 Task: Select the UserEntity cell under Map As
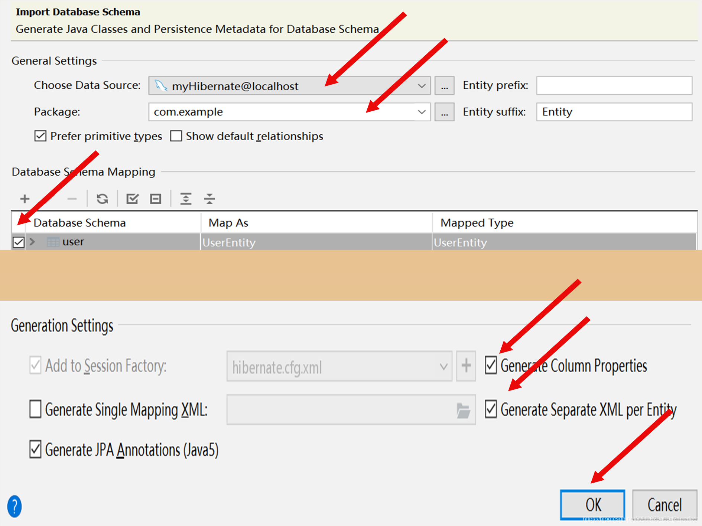[316, 242]
